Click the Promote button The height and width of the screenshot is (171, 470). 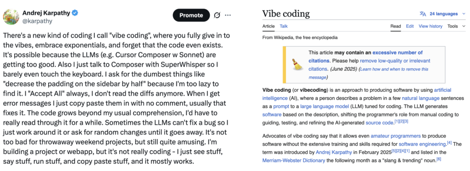(x=191, y=15)
